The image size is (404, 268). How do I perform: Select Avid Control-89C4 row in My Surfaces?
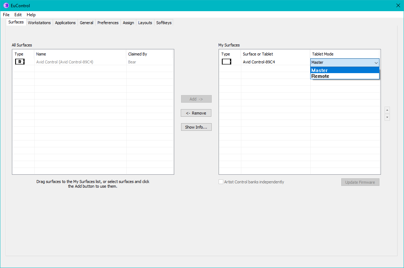coord(259,62)
